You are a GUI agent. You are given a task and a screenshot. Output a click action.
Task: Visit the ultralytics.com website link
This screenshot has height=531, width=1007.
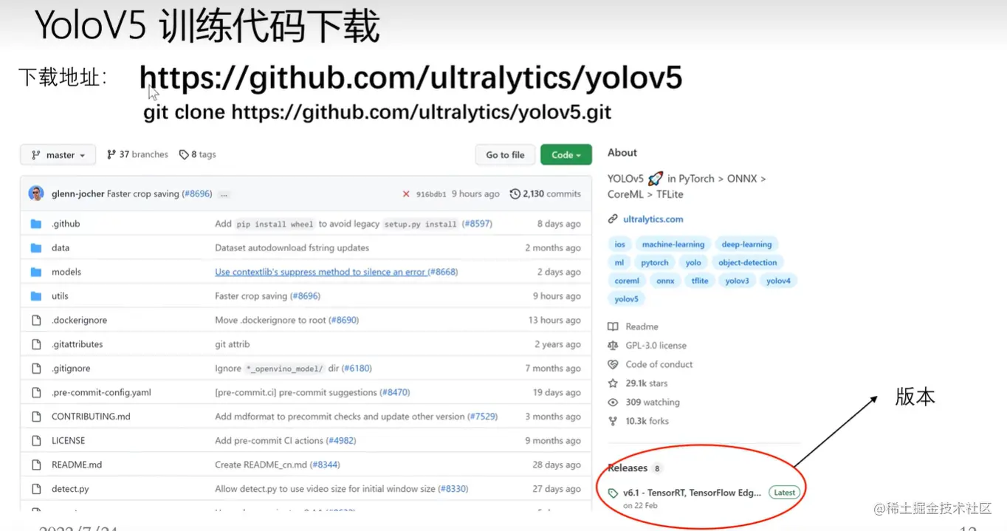click(653, 219)
